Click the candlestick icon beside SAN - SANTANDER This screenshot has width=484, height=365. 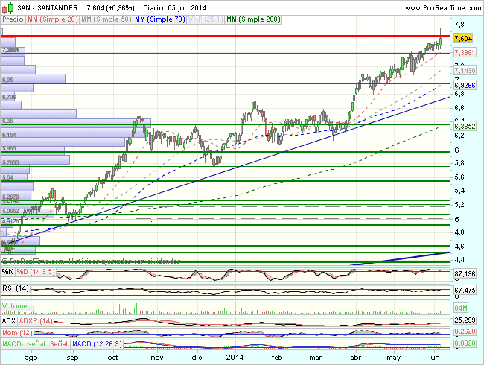click(7, 6)
